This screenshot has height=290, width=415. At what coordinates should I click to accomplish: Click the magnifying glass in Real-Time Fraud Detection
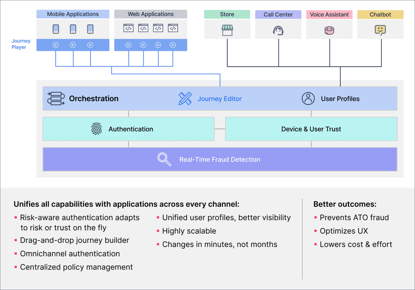click(164, 159)
